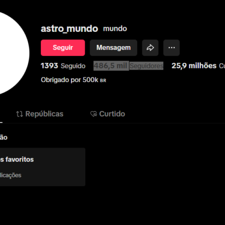Click the heart icon beside Curtido
This screenshot has height=225, width=225.
94,114
